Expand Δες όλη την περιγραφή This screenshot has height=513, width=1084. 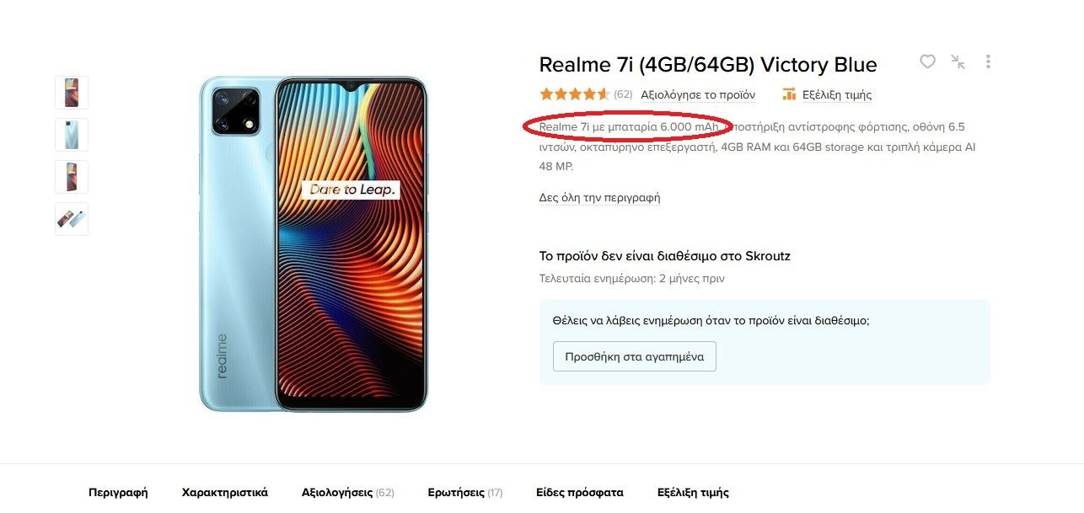click(x=599, y=198)
